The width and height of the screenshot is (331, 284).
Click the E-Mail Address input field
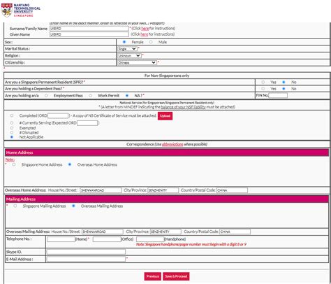[x=86, y=259]
